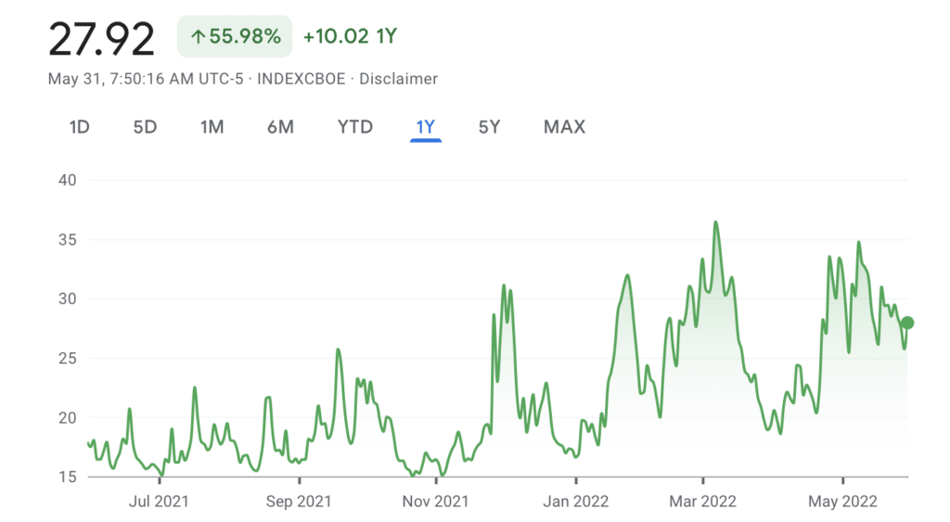The height and width of the screenshot is (522, 950).
Task: Click the 27.92 price value
Action: (101, 39)
